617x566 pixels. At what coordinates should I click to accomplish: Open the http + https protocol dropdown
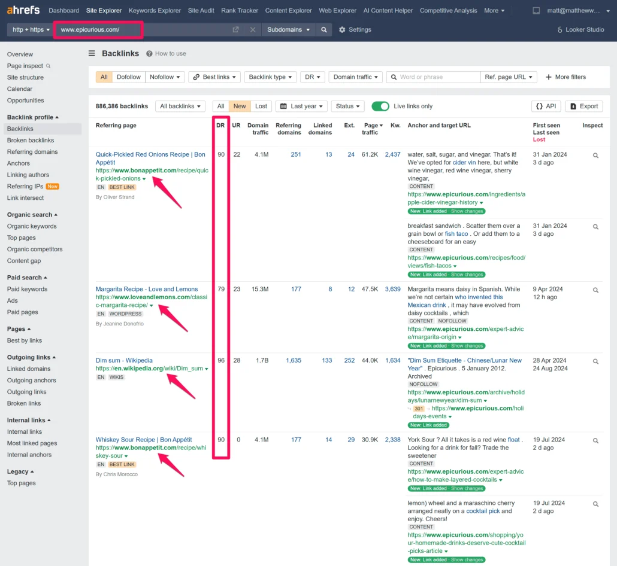point(31,29)
